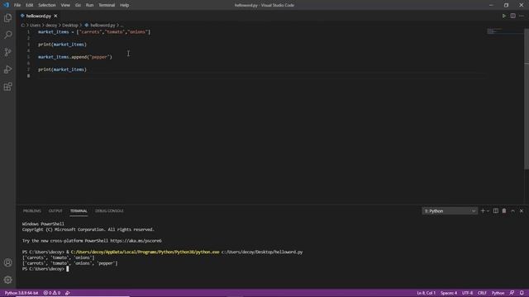Place cursor on line 5 append statement
Viewport: 529px width, 297px height.
tap(75, 57)
